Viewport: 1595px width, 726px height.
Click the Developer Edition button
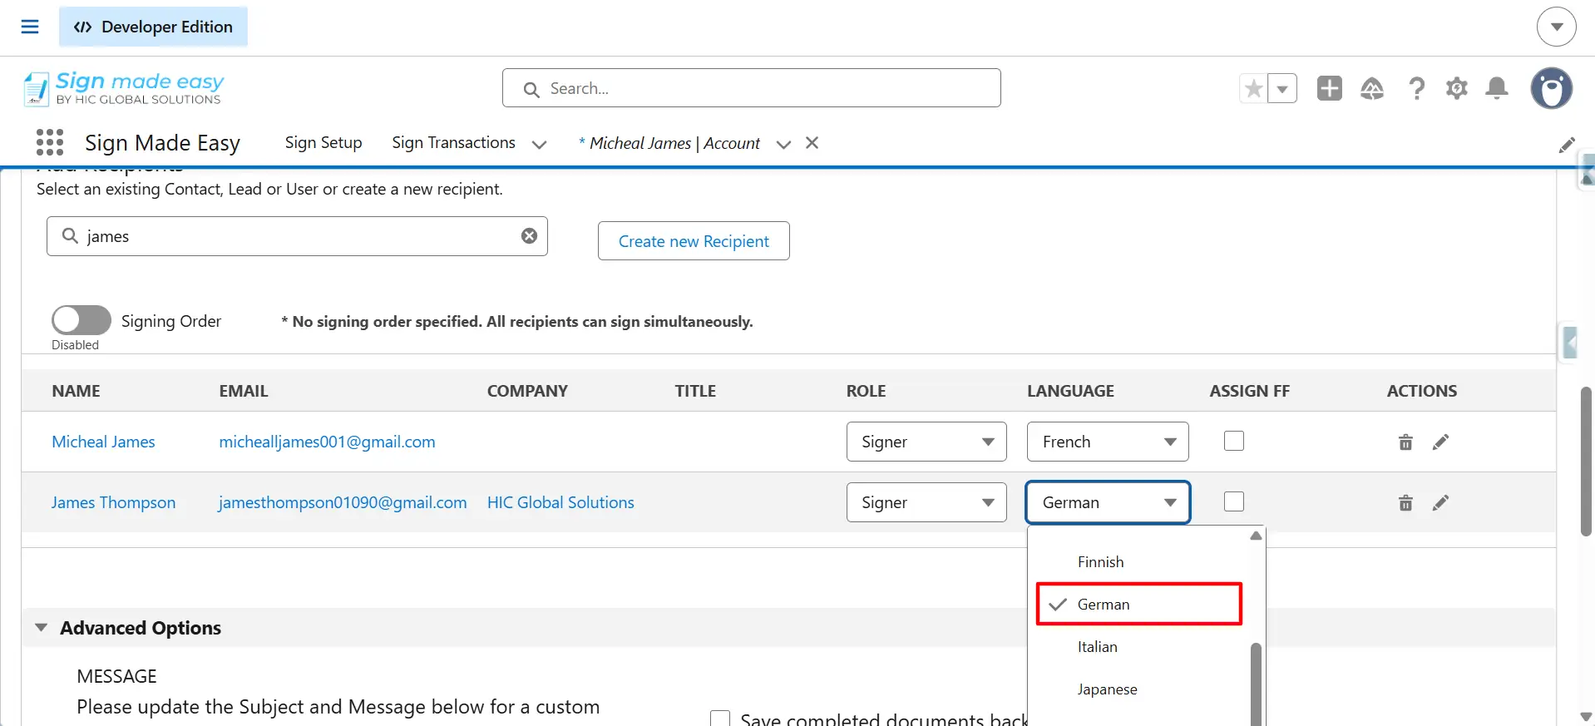click(x=153, y=27)
